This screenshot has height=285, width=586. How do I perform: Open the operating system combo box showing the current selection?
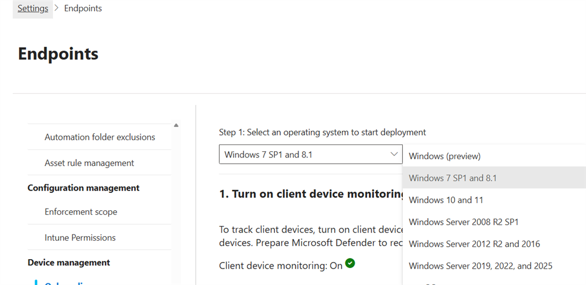(304, 155)
